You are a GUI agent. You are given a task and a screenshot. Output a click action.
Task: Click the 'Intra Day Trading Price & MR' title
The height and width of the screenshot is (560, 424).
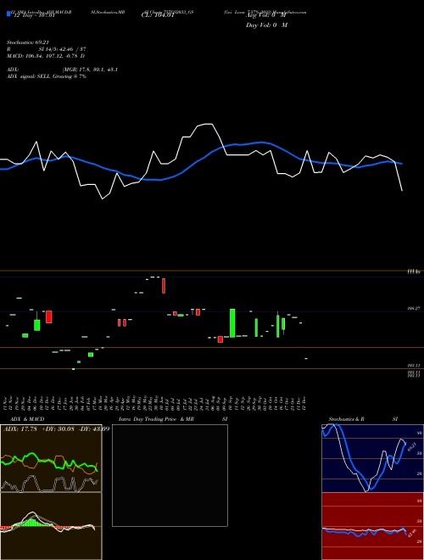click(156, 419)
